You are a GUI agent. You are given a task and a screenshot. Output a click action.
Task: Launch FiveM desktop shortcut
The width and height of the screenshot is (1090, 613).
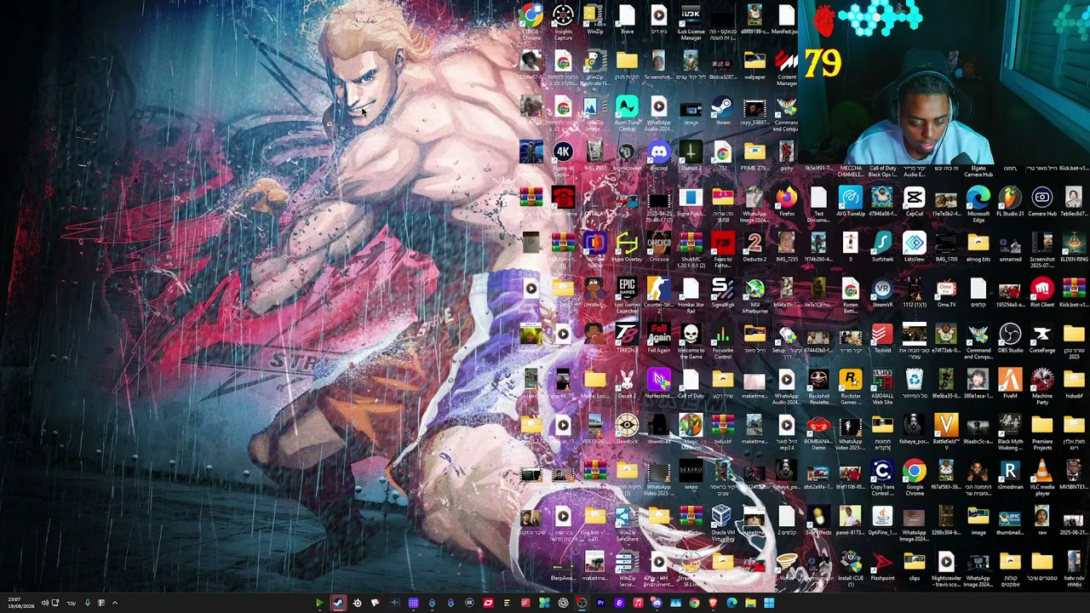tap(1010, 386)
